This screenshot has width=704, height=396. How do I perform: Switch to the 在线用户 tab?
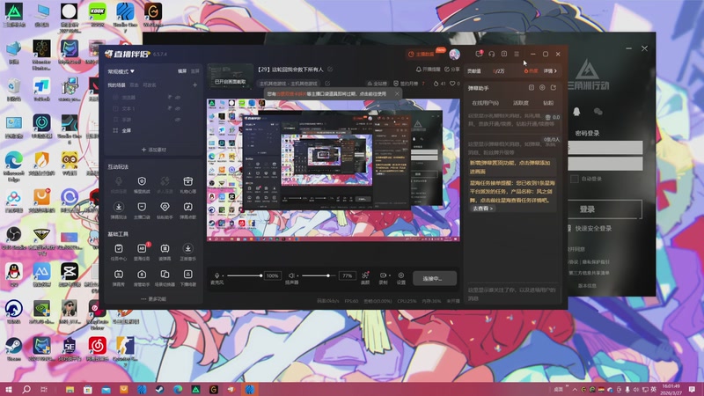coord(485,103)
